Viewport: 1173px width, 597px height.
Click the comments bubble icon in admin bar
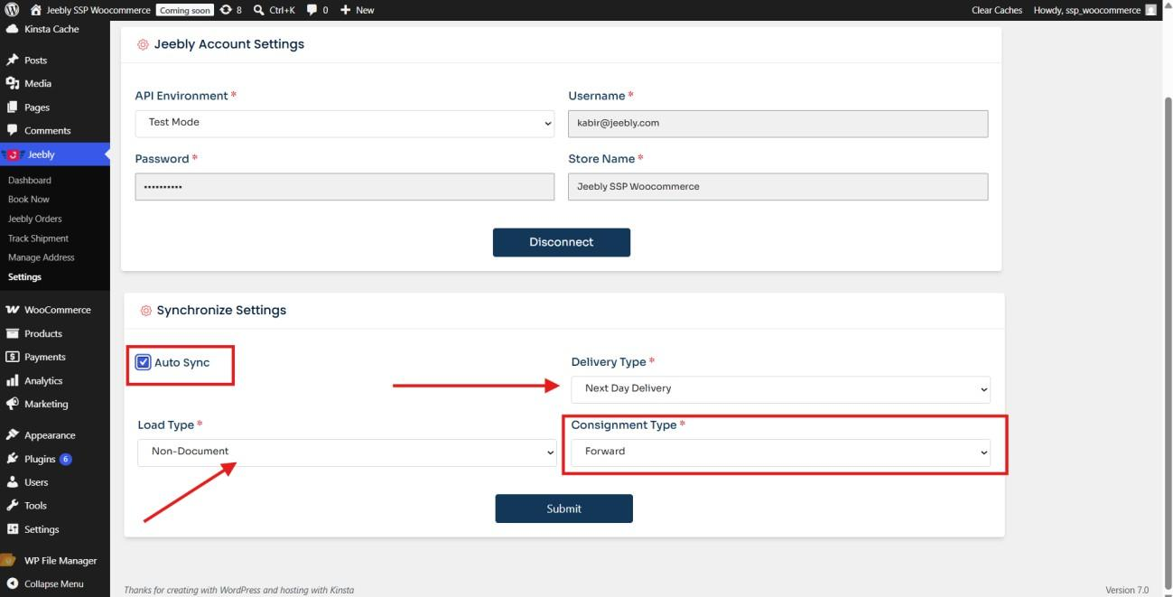pos(312,10)
